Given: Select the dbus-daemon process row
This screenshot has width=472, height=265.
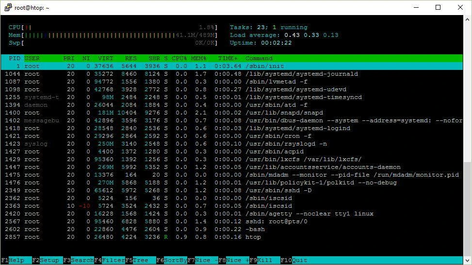Looking at the screenshot, I should click(x=232, y=121).
